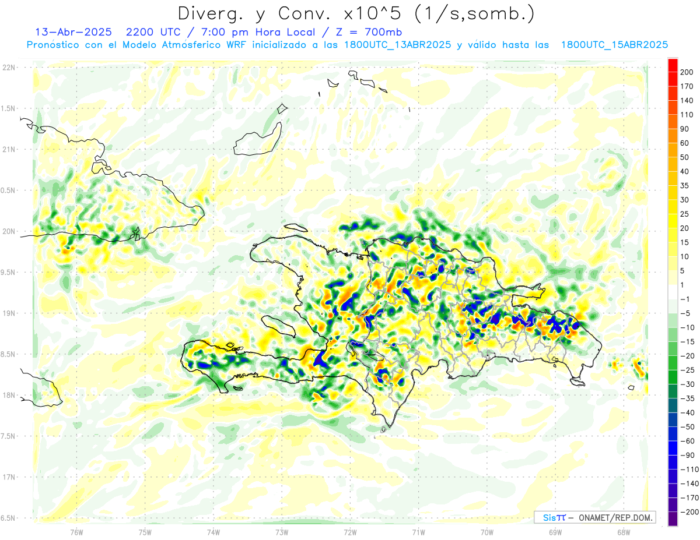700x540 pixels.
Task: Click the positive '110' color scale label
Action: point(688,114)
